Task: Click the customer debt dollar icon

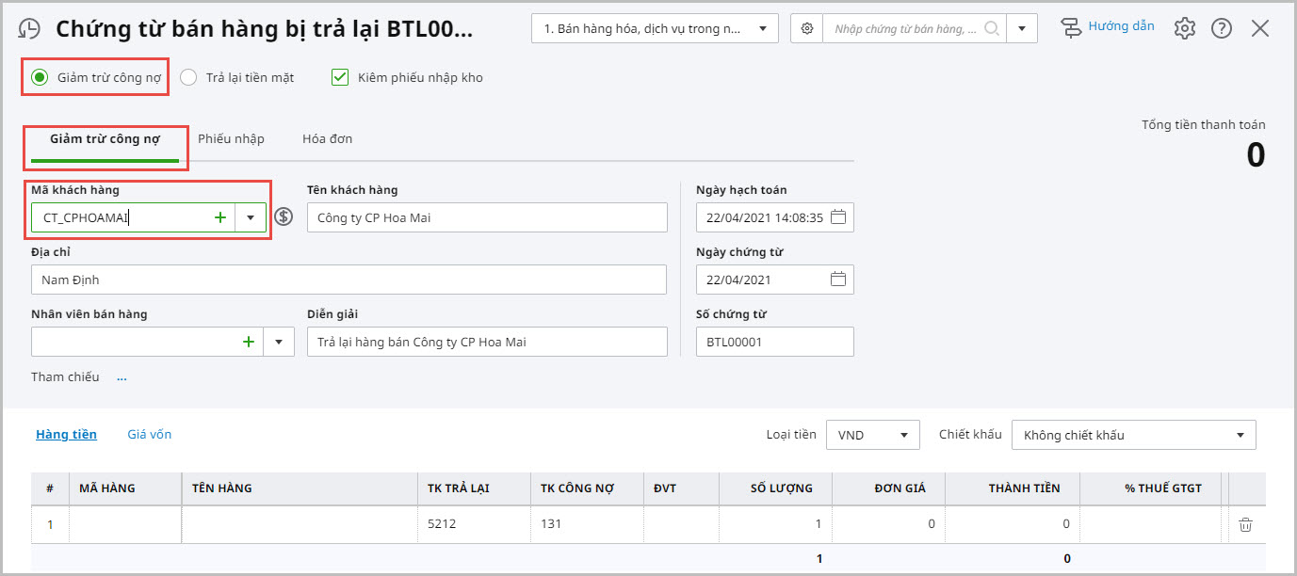Action: pyautogui.click(x=284, y=217)
